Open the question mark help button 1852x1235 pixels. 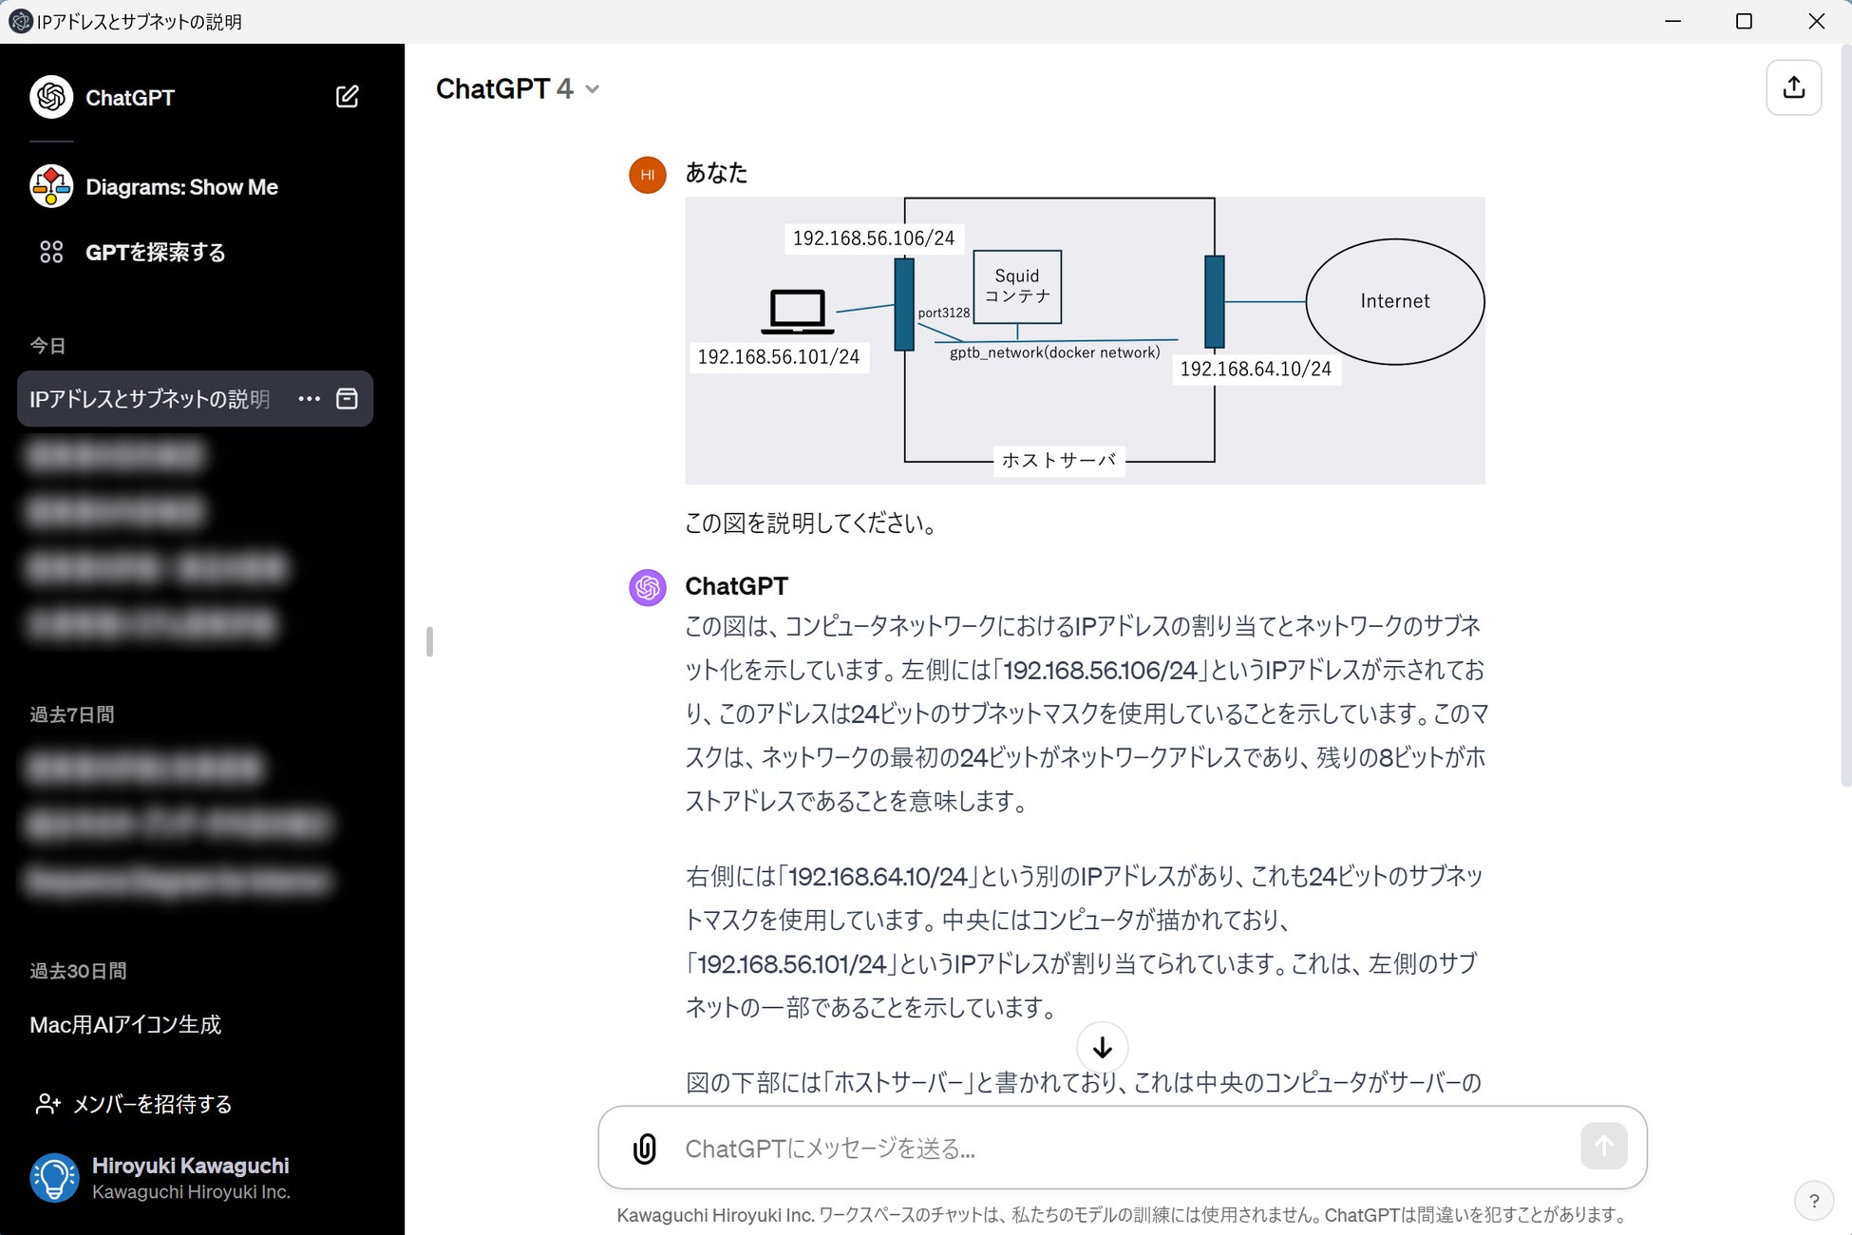click(x=1813, y=1200)
